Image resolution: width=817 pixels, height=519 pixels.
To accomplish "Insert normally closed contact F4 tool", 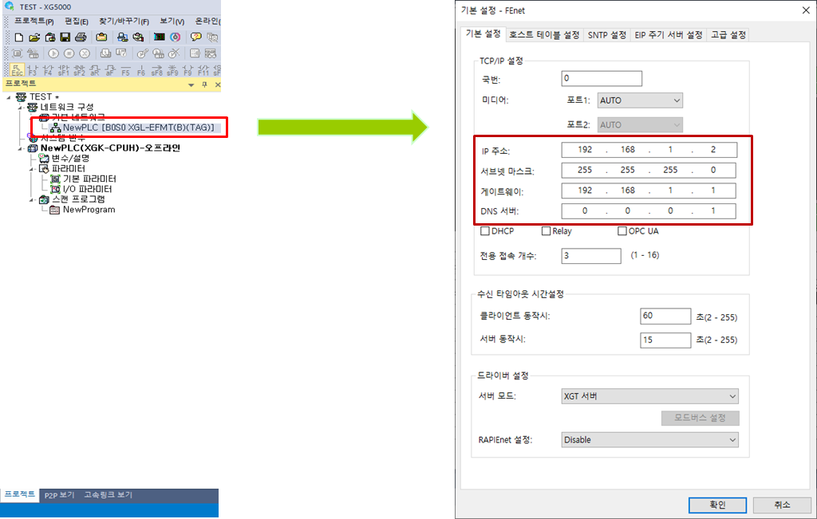I will 48,69.
